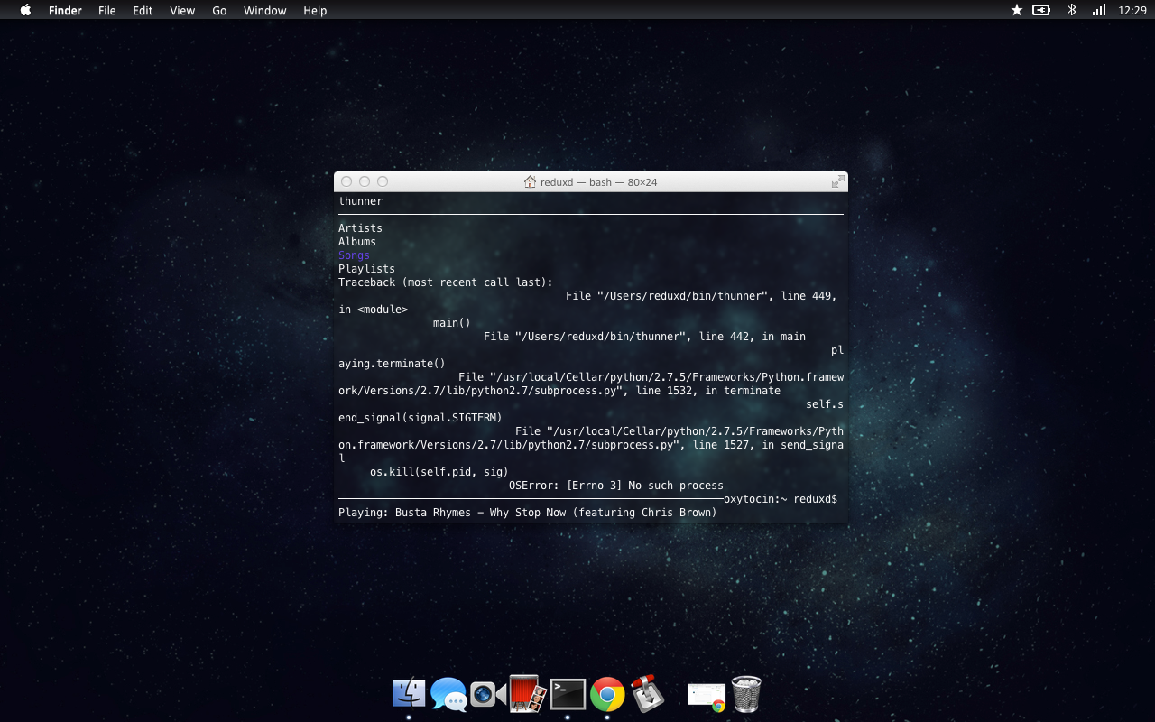Image resolution: width=1155 pixels, height=722 pixels.
Task: Select 'Playlists' in the terminal list
Action: 366,269
